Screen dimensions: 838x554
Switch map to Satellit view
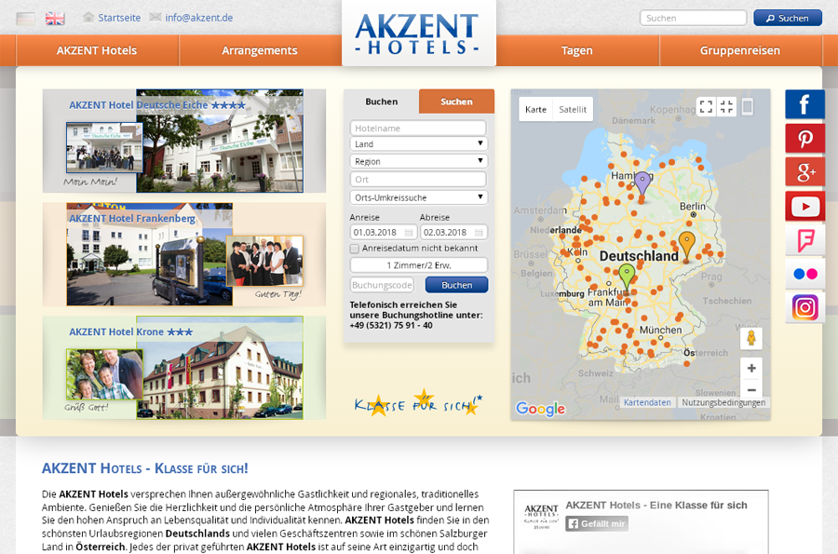click(x=573, y=110)
